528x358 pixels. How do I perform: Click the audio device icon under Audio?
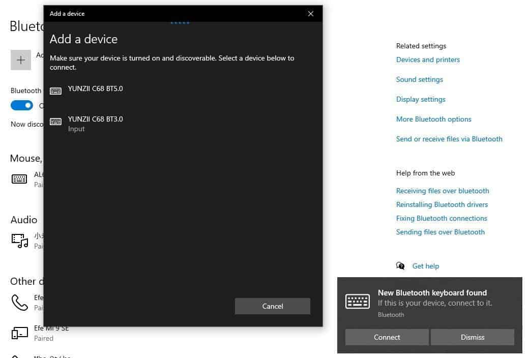click(x=20, y=241)
